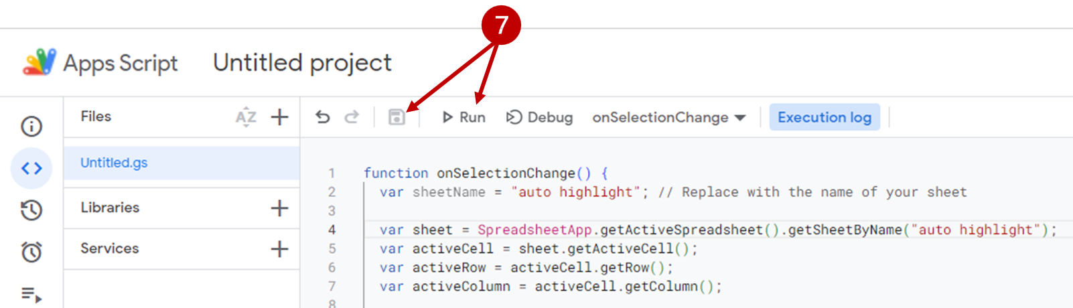Add a service with plus icon
Viewport: 1073px width, 308px height.
279,249
